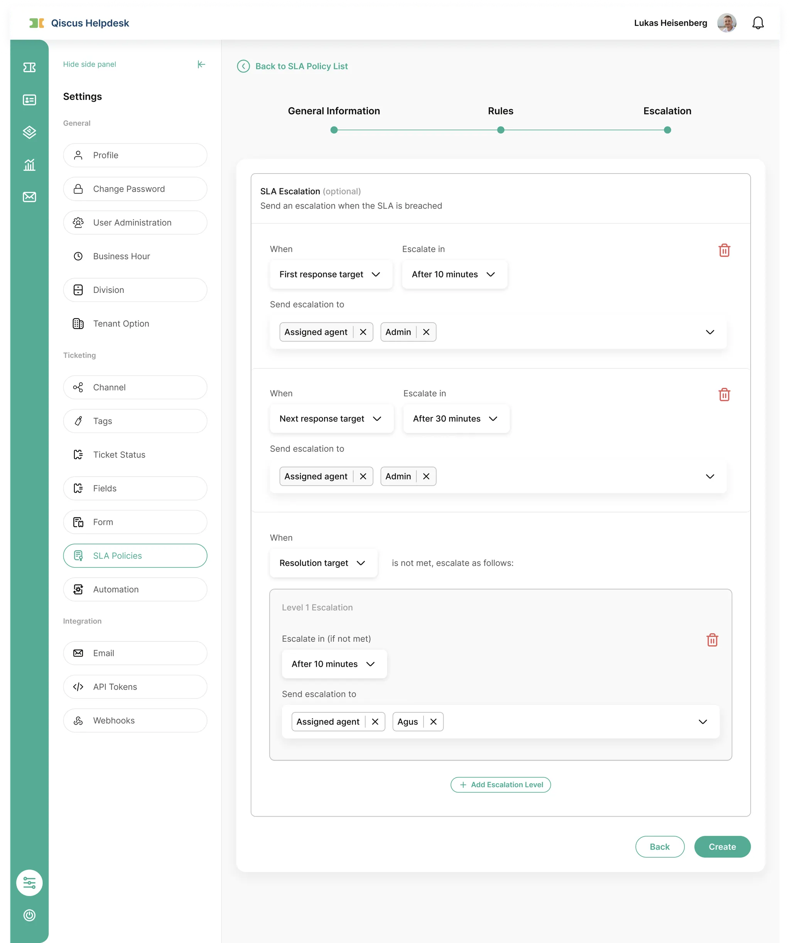Click the mail icon in left rail

click(29, 197)
